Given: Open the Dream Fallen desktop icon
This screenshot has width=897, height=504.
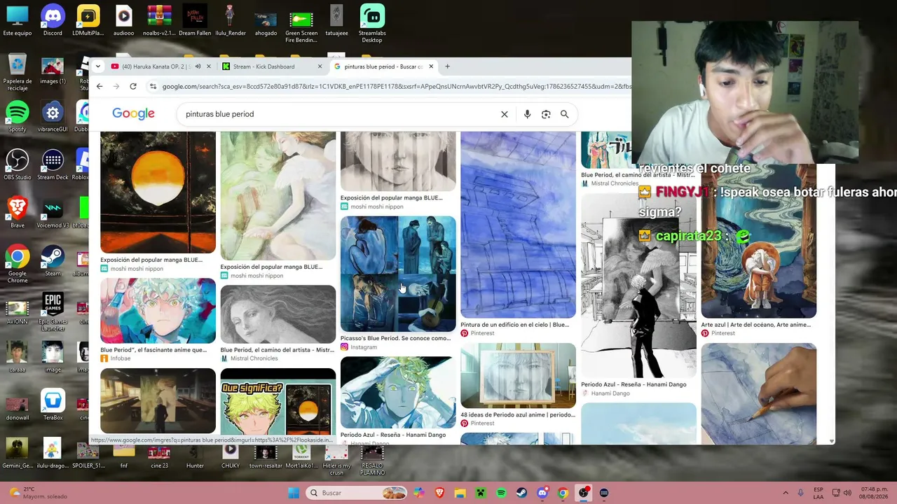Looking at the screenshot, I should (x=195, y=20).
